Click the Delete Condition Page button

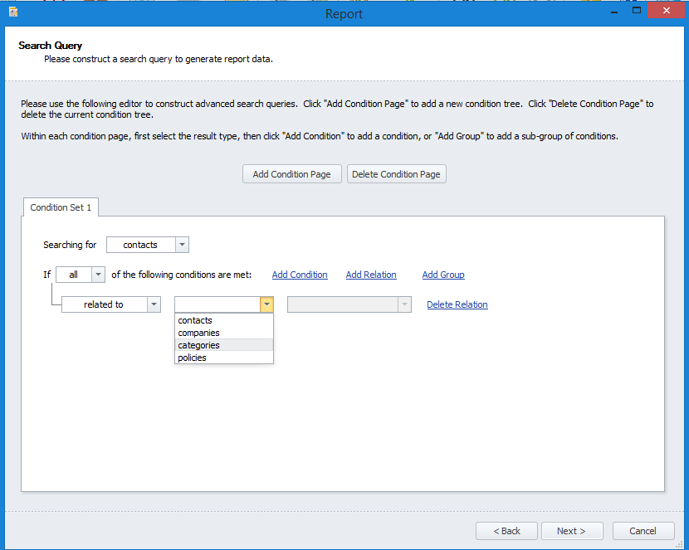(396, 174)
